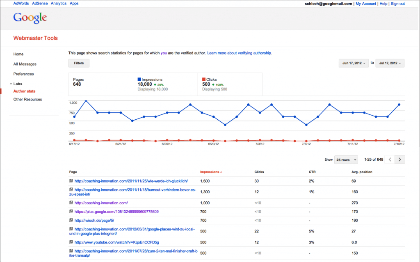420x262 pixels.
Task: Open the start date Jun 17, 2012 dropdown
Action: pyautogui.click(x=354, y=63)
